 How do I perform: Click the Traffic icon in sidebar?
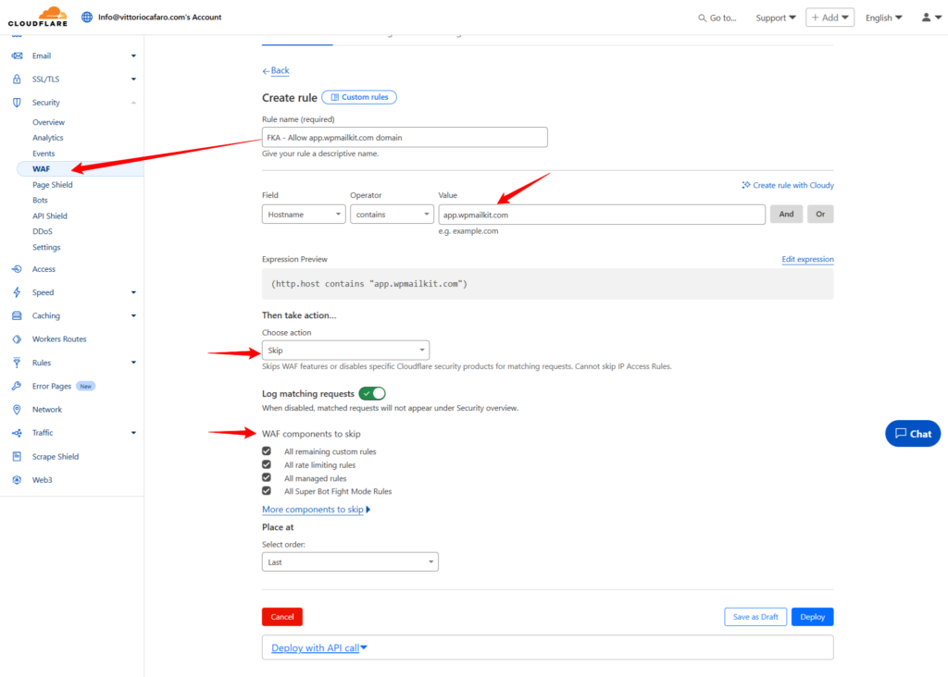pos(17,433)
